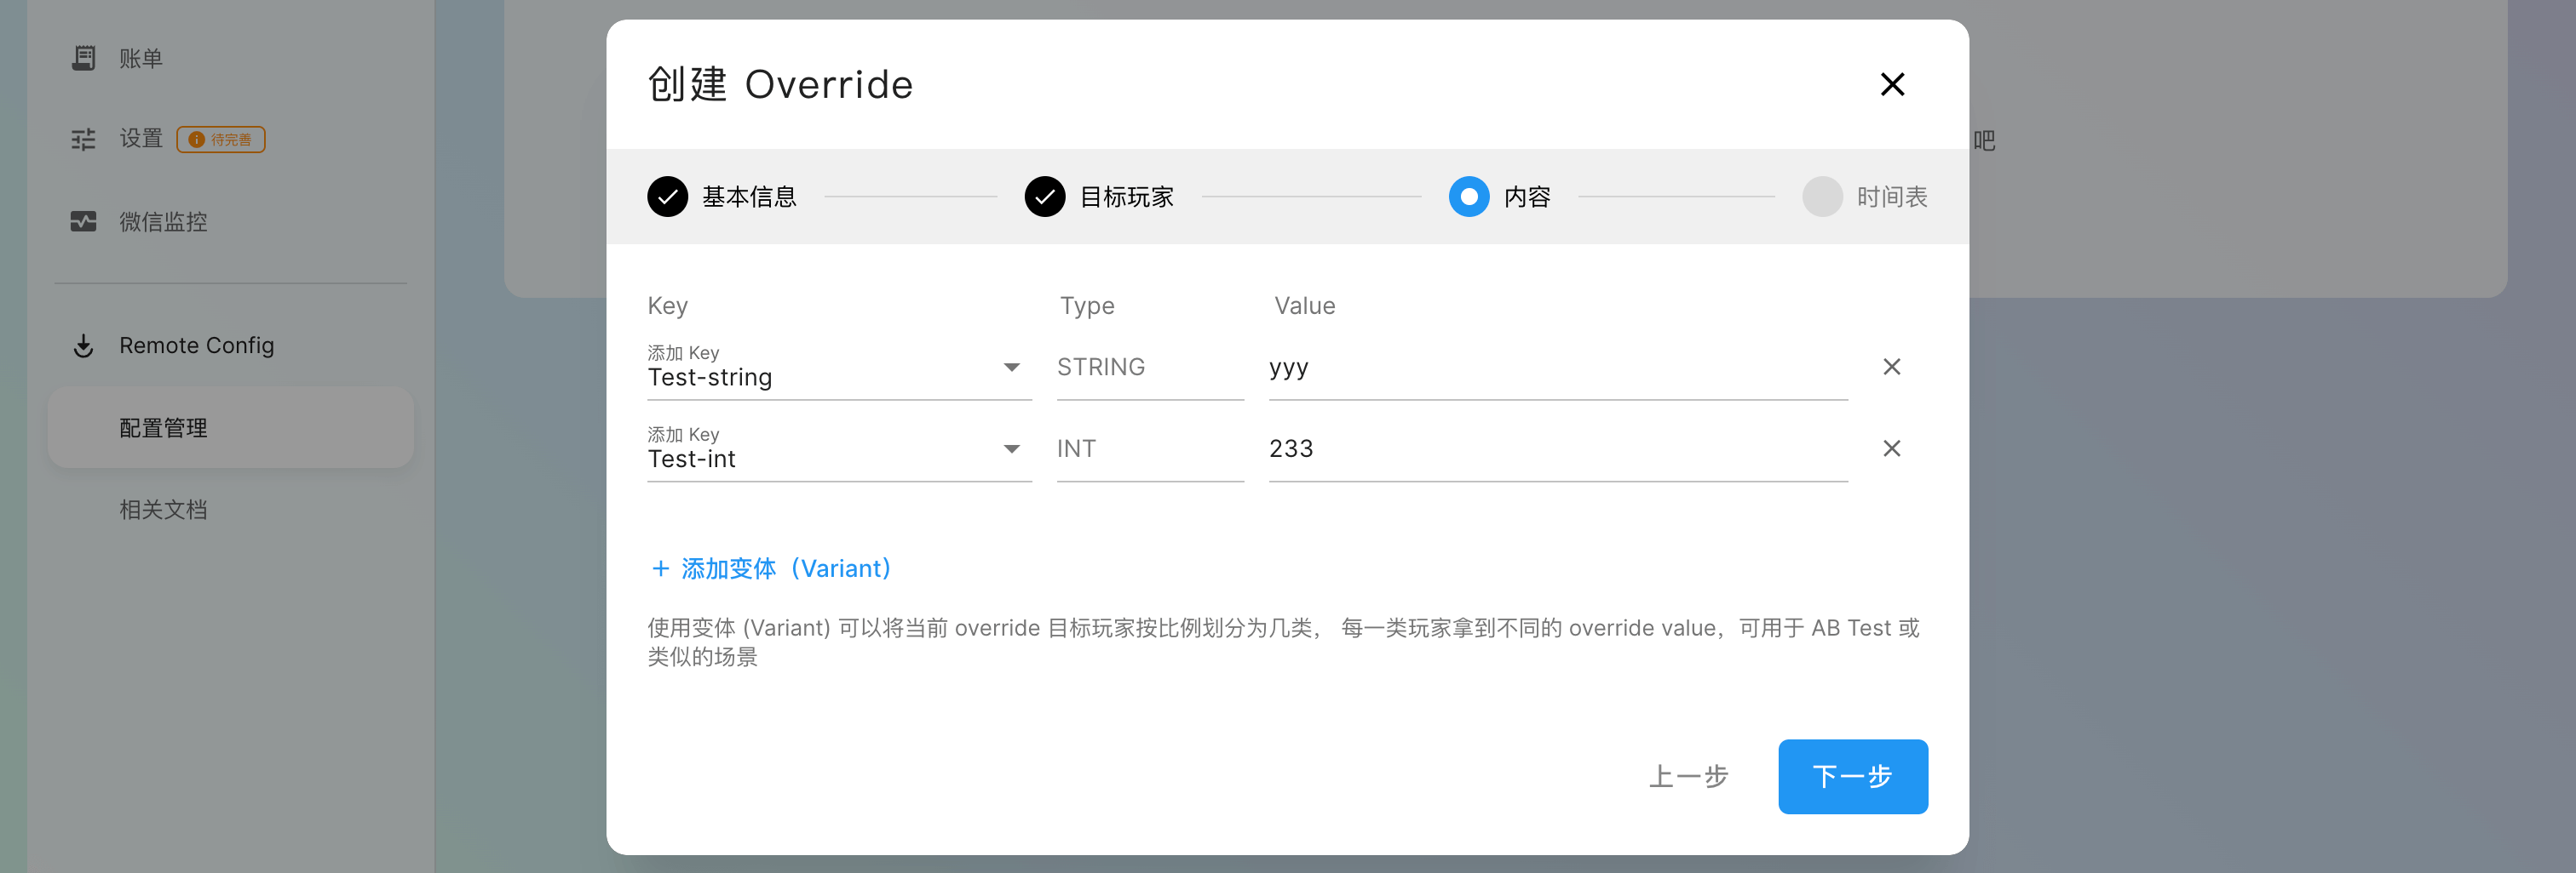This screenshot has width=2576, height=873.
Task: Open 配置管理 in the sidebar
Action: (x=164, y=429)
